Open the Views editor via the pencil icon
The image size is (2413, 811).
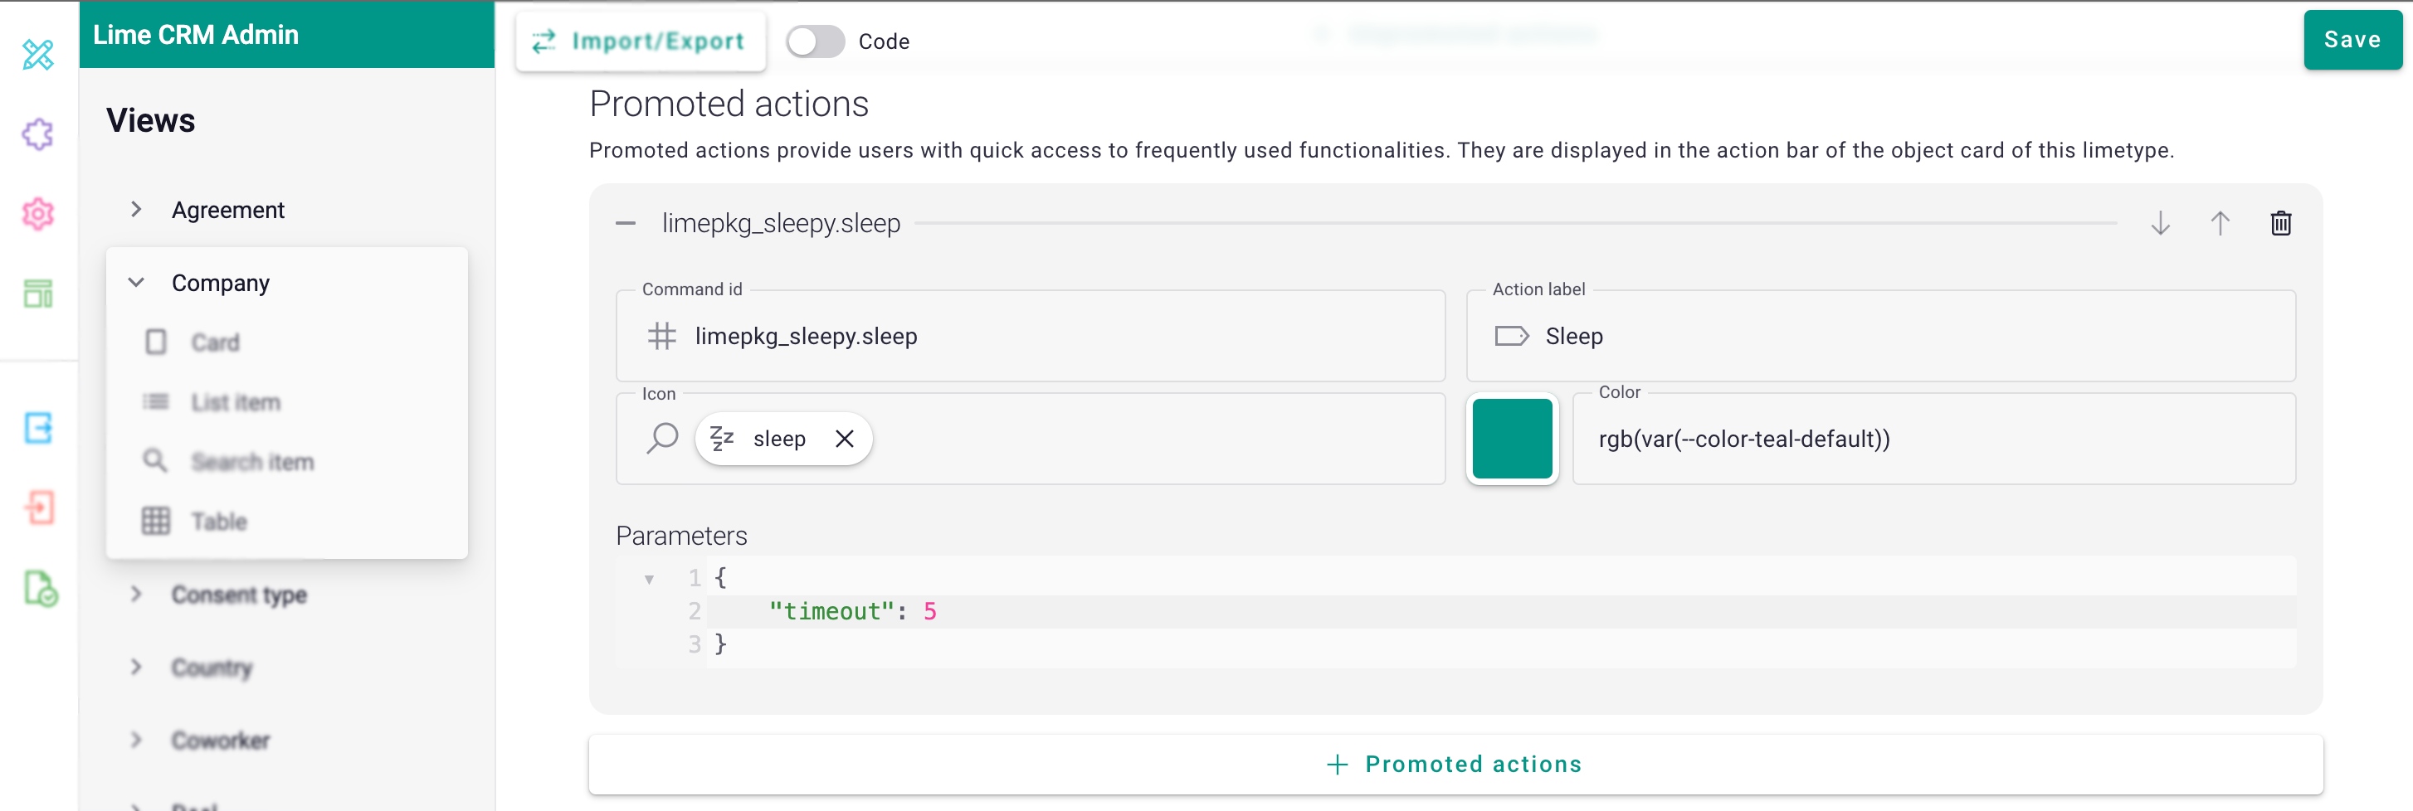pyautogui.click(x=37, y=55)
